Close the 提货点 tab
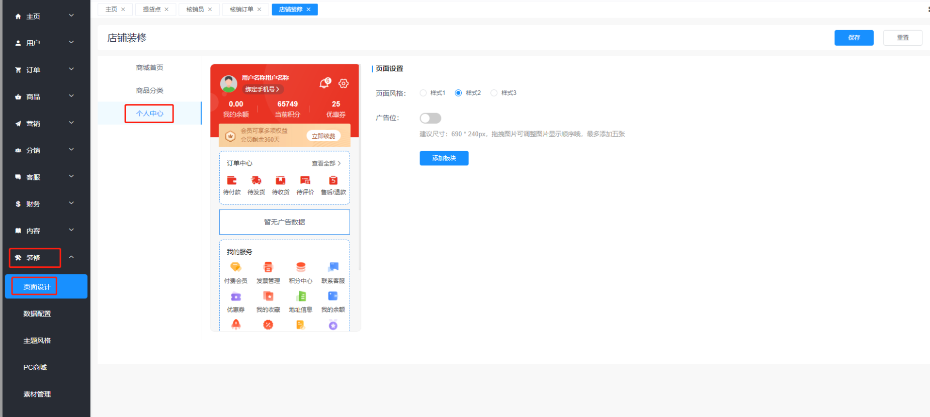This screenshot has width=930, height=417. click(x=166, y=10)
